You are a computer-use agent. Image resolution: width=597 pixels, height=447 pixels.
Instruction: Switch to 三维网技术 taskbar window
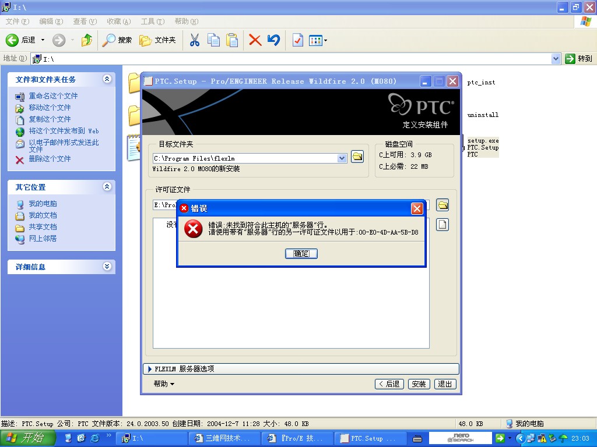tap(224, 438)
